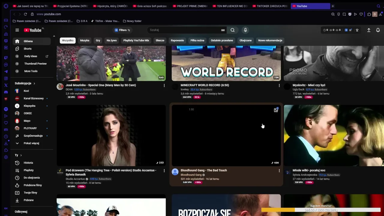Open sidebar settings gear icon
Viewport: 384px width, 216px height.
6,157
